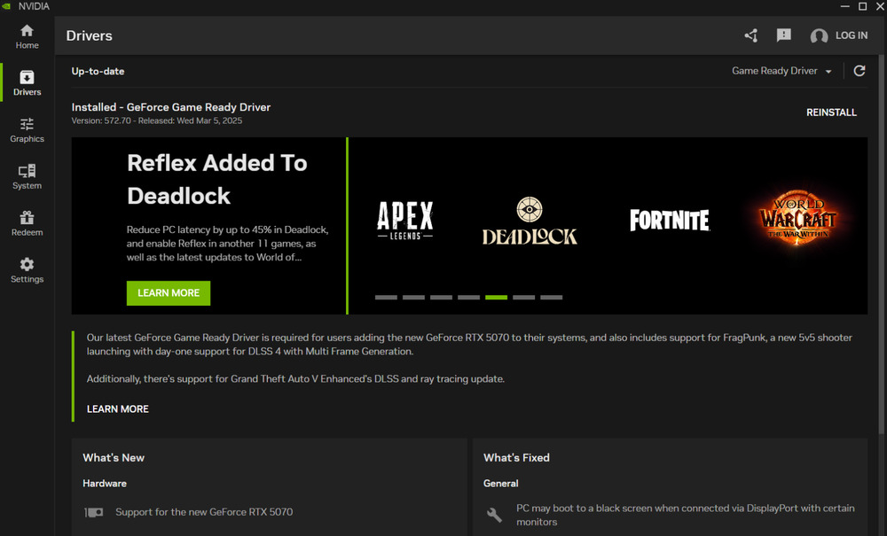Click green LEARN MORE banner button
887x536 pixels.
click(x=169, y=293)
